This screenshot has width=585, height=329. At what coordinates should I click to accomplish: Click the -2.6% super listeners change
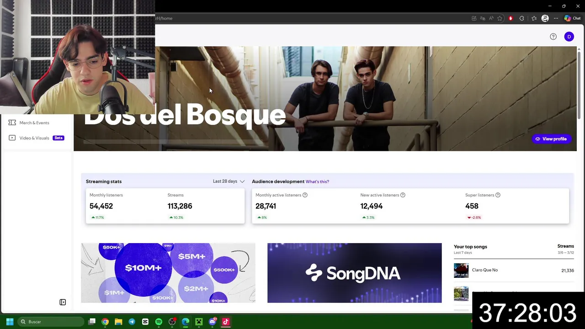474,218
